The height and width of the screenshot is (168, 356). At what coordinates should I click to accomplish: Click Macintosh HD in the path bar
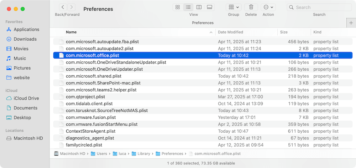click(x=69, y=154)
